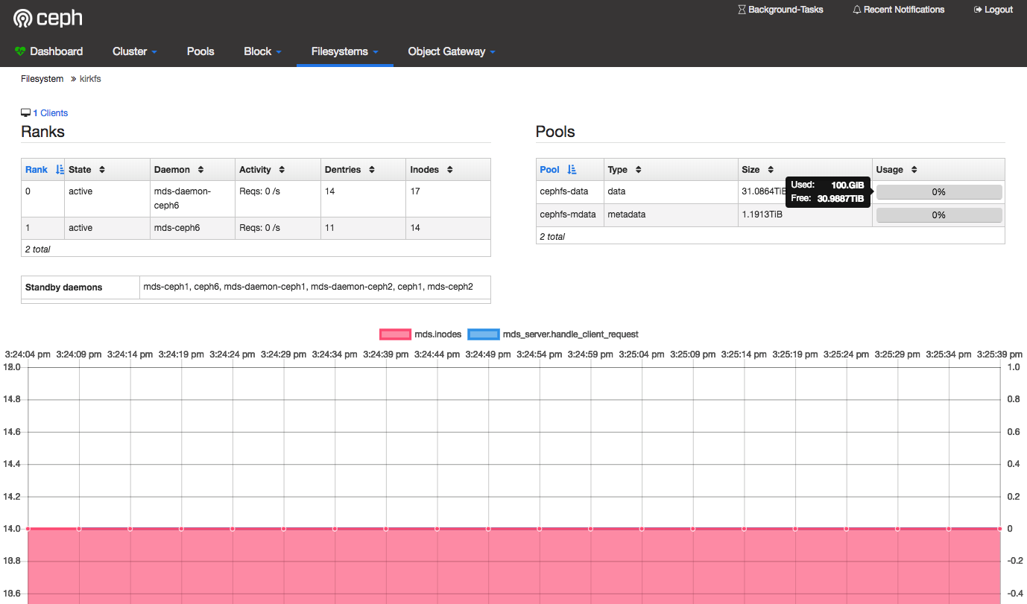This screenshot has height=604, width=1027.
Task: Click Dentries value 14 in rank 0
Action: click(330, 191)
